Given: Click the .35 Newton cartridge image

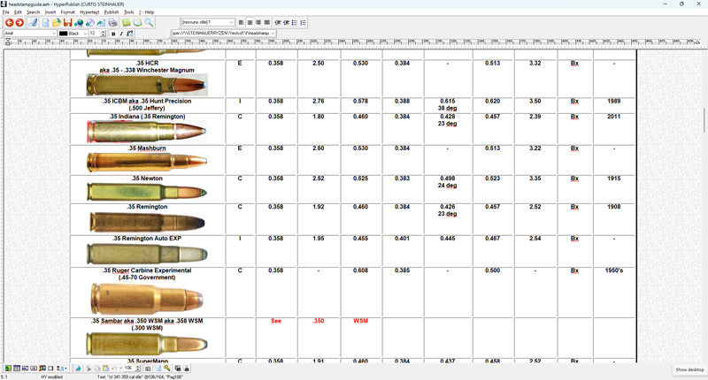Looking at the screenshot, I should (x=147, y=192).
